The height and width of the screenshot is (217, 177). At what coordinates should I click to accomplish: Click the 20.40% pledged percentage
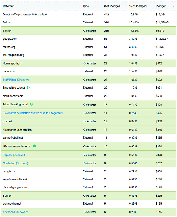coord(134,22)
